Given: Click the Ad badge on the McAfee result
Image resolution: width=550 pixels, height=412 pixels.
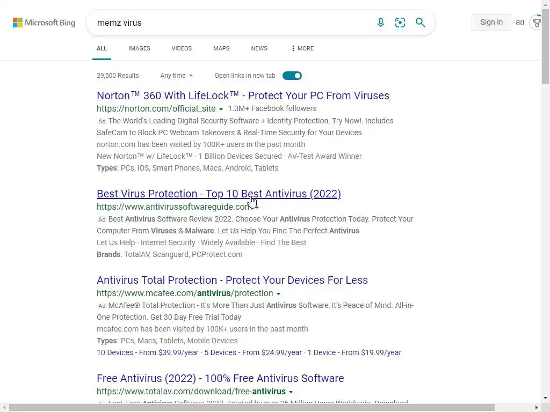Looking at the screenshot, I should click(x=102, y=306).
